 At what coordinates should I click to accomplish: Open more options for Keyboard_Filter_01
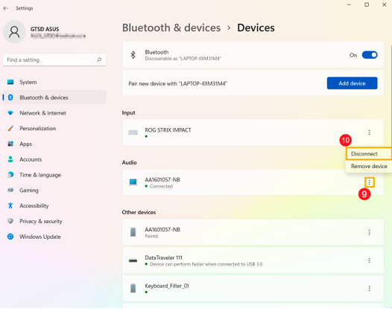coord(369,289)
